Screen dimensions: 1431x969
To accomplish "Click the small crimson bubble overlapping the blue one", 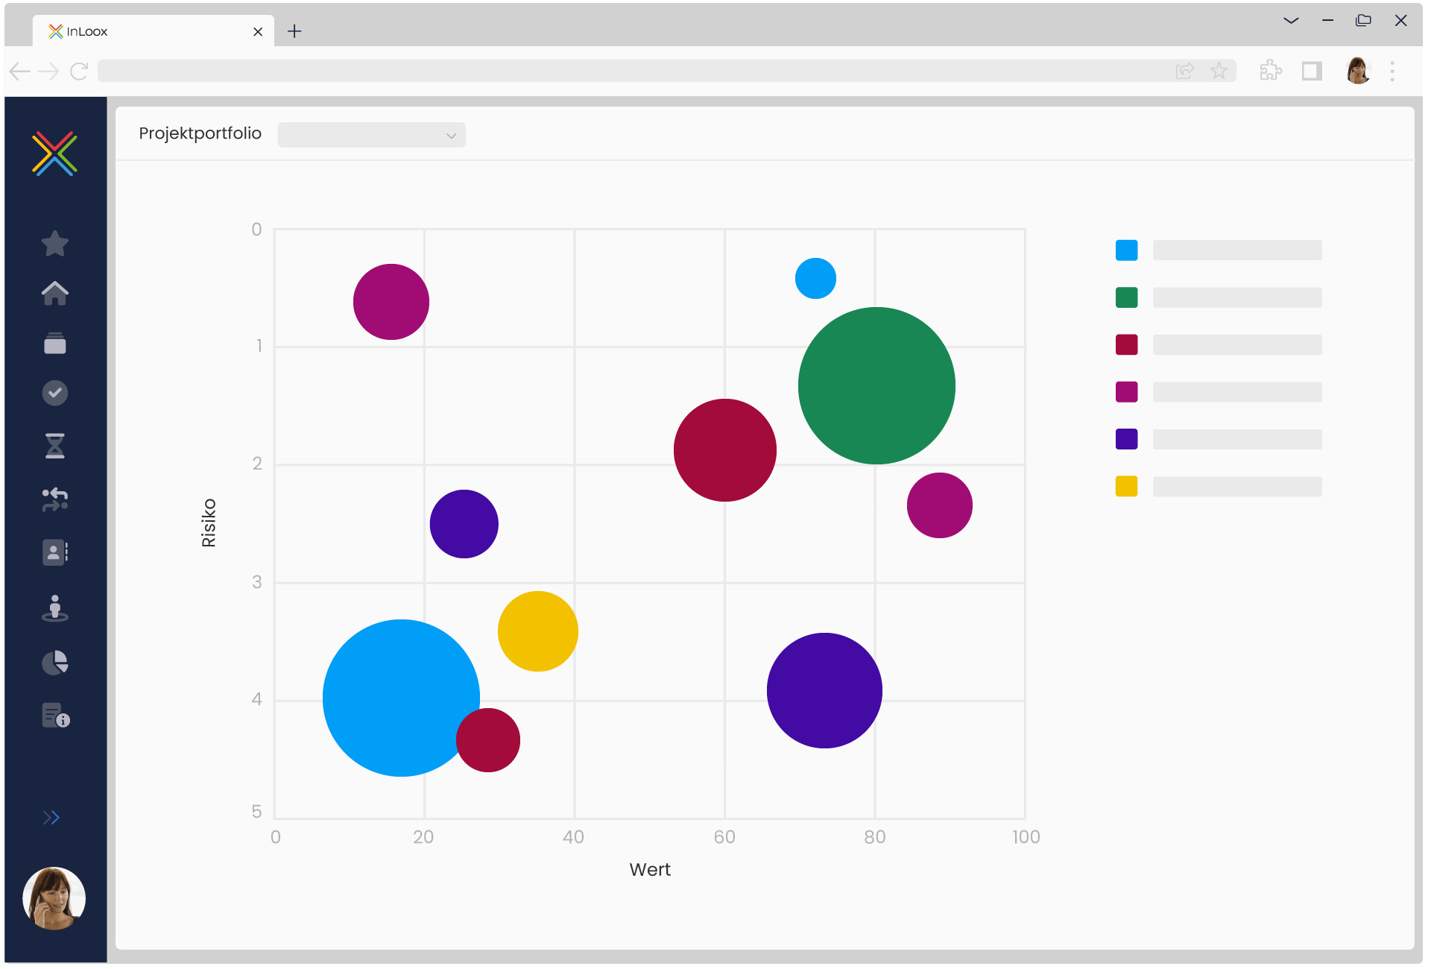I will click(488, 739).
